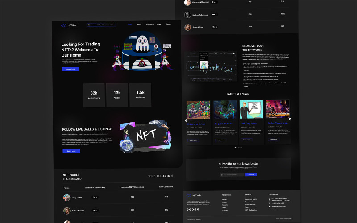This screenshot has height=223, width=357.
Task: Click Arlene McCoy's genesis key badge
Action: [x=95, y=210]
